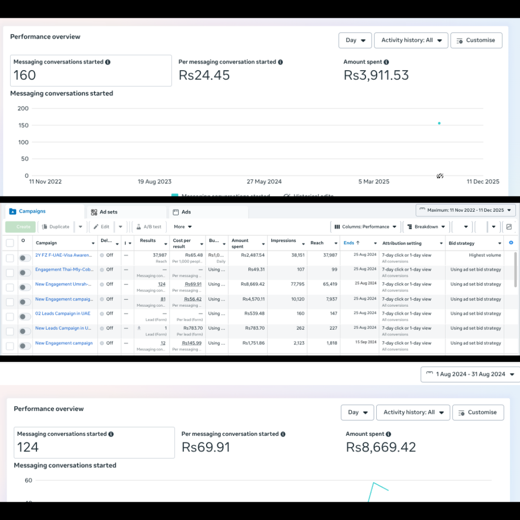Toggle on the 02 Leads Campaign in UAE
520x520 pixels.
point(24,317)
